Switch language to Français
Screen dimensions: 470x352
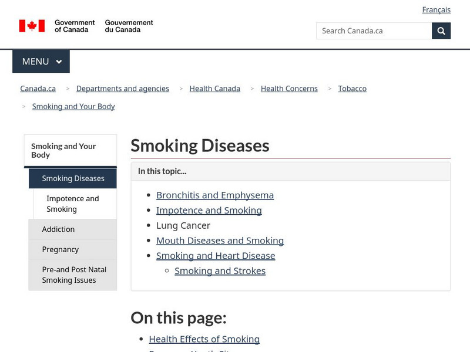pos(436,9)
